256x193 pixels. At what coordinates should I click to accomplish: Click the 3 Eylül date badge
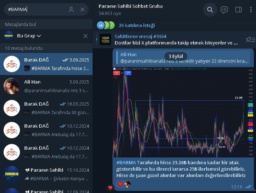pyautogui.click(x=176, y=57)
